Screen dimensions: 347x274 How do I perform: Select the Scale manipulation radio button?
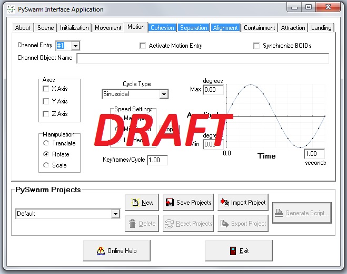coord(46,165)
